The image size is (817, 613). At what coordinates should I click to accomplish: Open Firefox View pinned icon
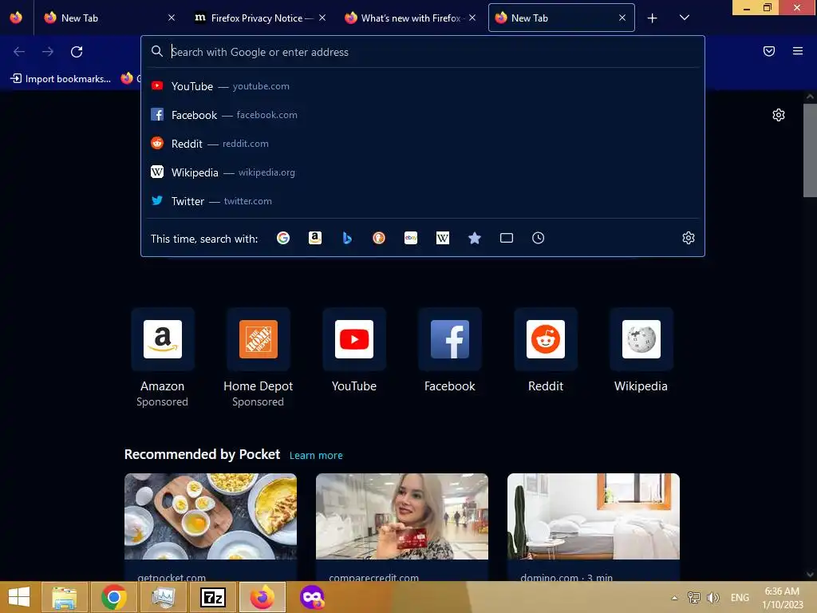(x=16, y=18)
